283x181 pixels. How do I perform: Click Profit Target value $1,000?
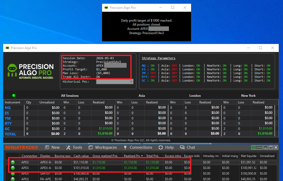click(102, 70)
